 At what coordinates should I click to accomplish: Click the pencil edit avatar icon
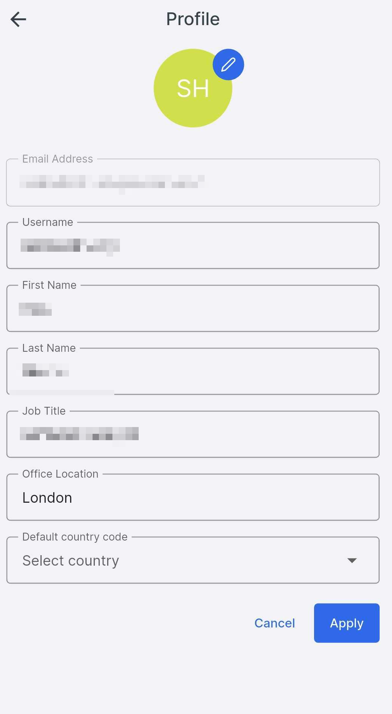228,64
